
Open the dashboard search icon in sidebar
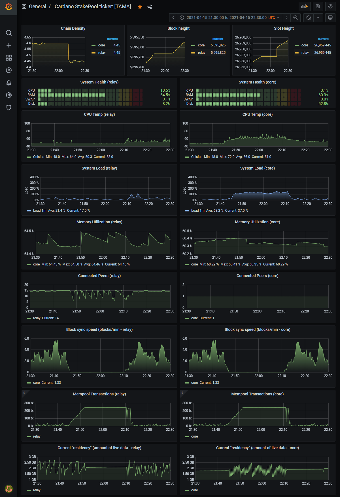click(x=9, y=33)
